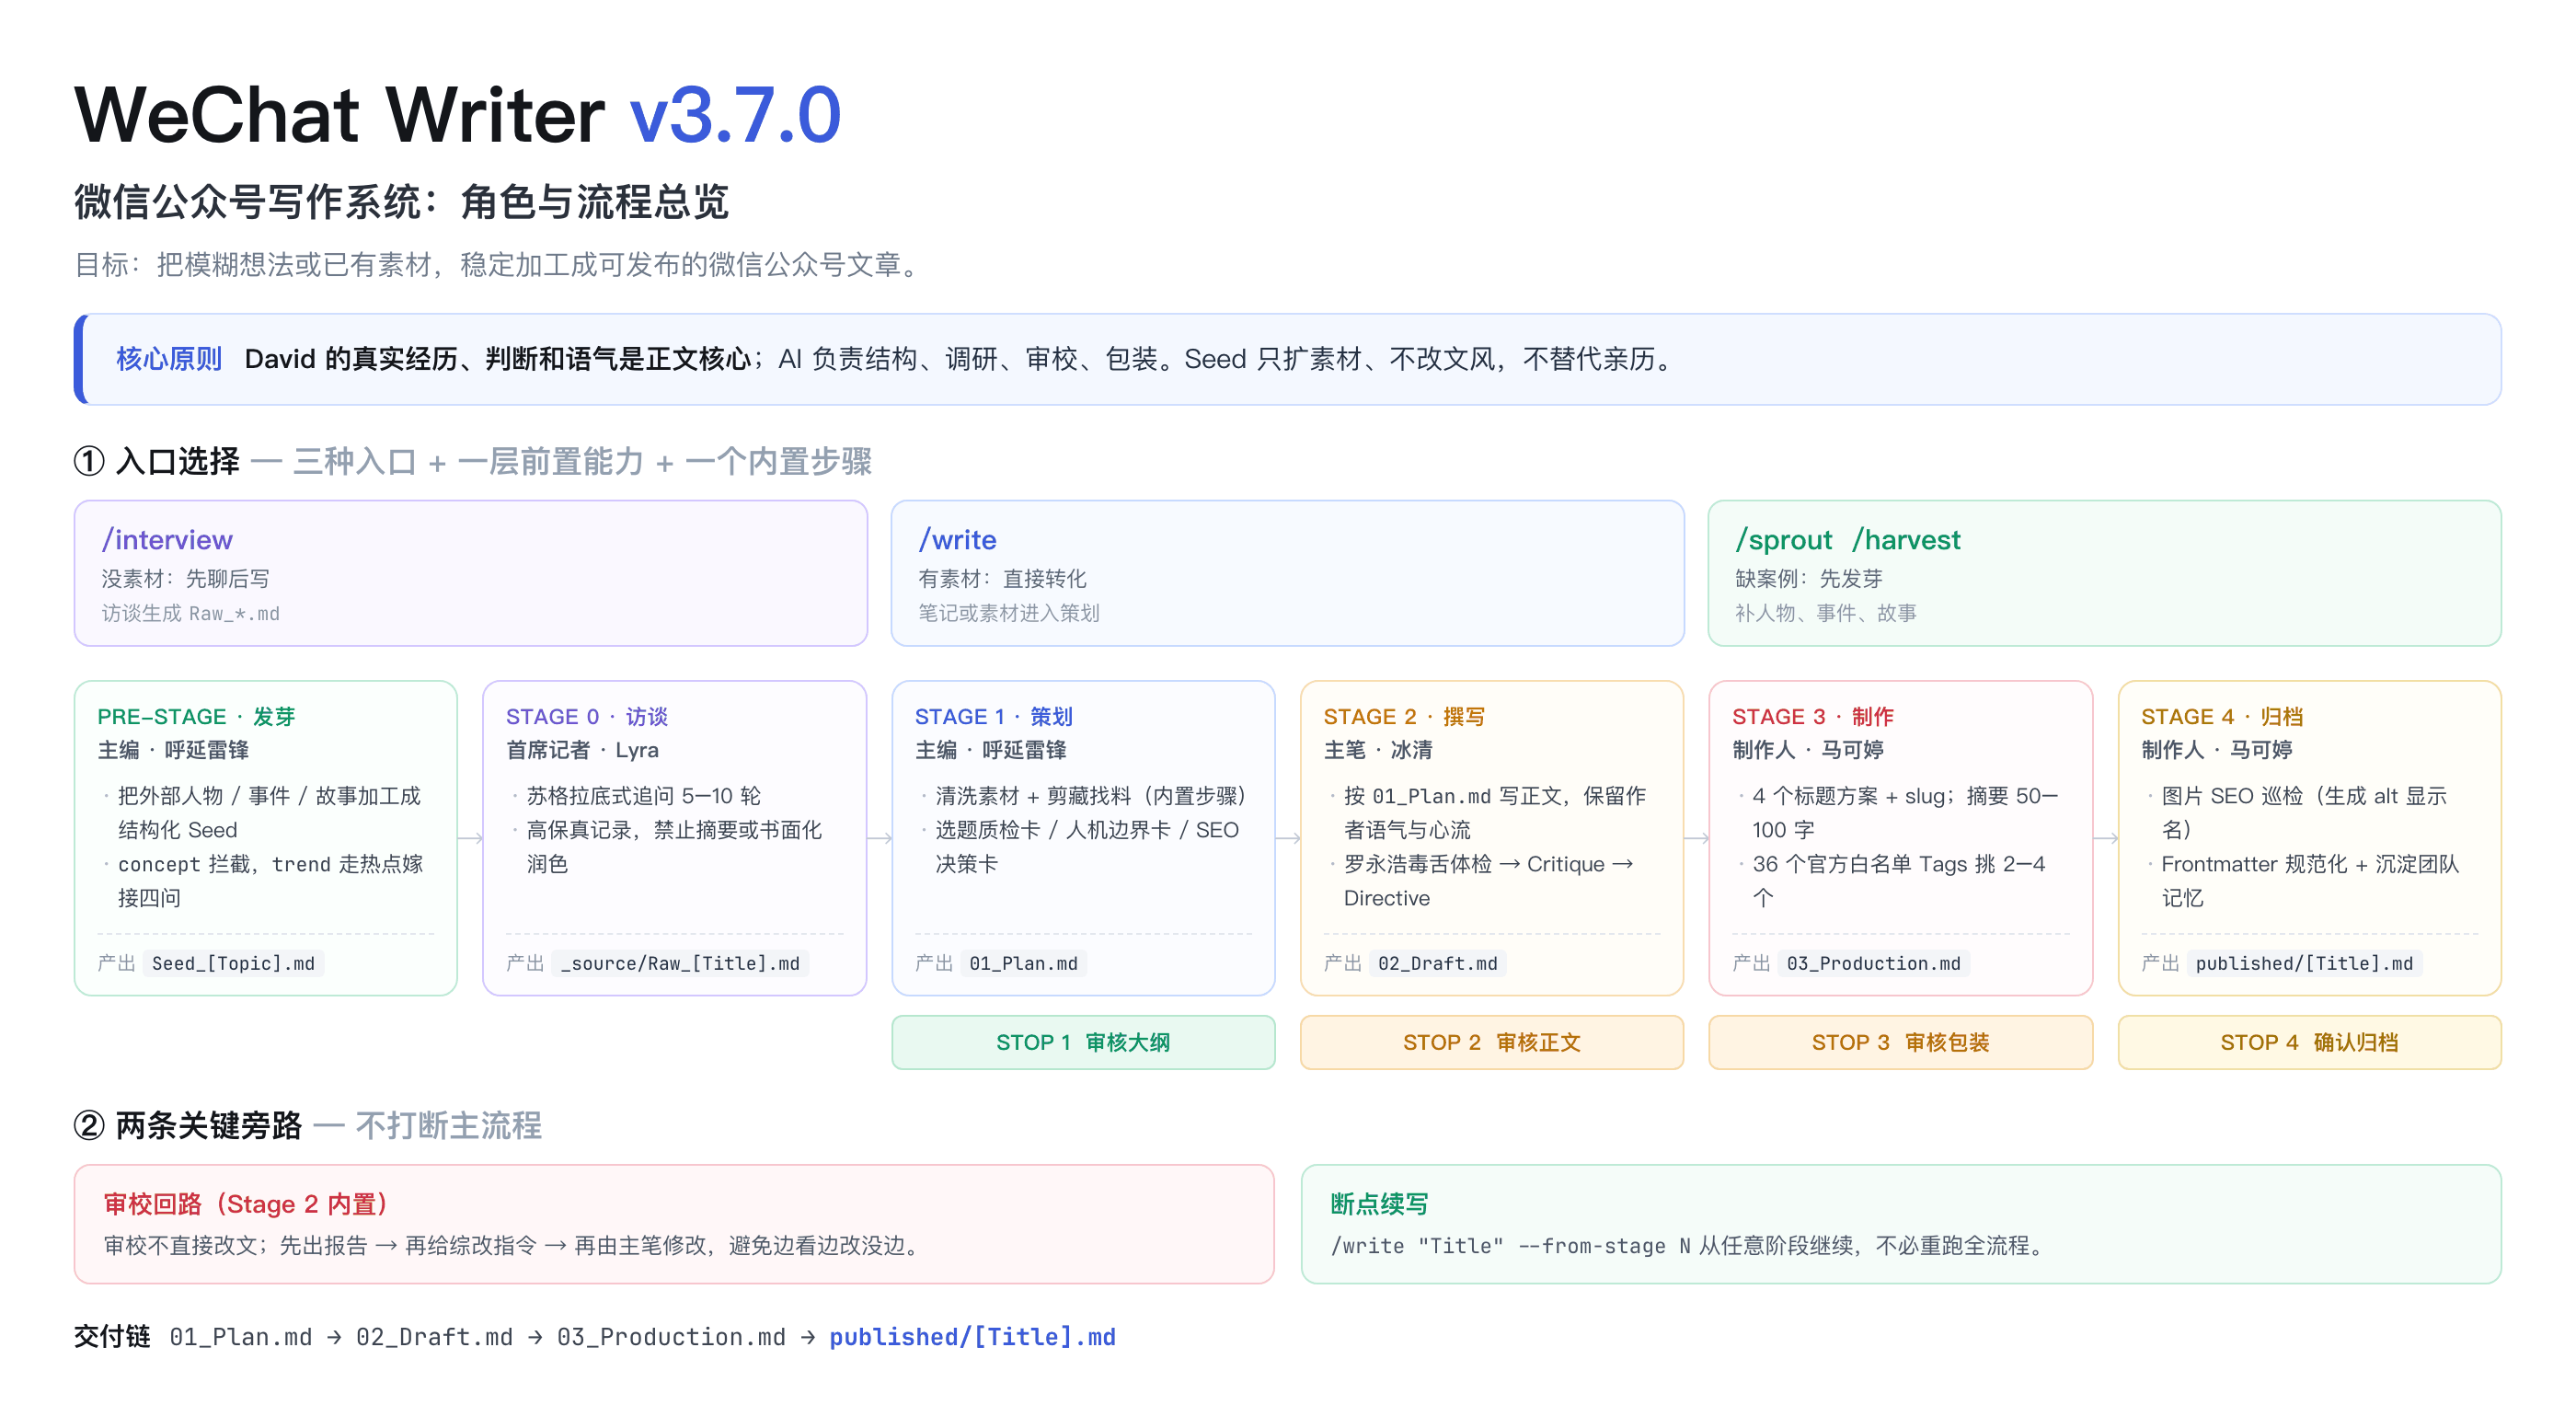Click the 断点续写 card title

(1379, 1203)
